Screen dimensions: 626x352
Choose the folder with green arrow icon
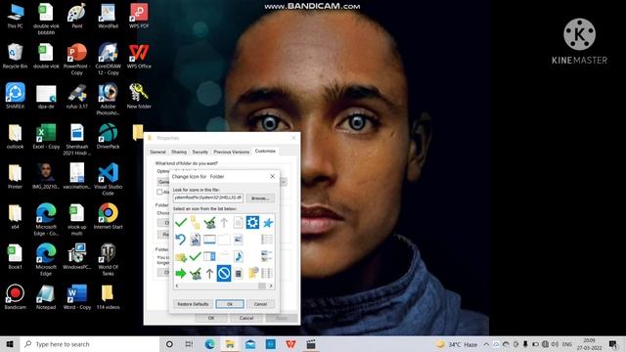tap(180, 256)
